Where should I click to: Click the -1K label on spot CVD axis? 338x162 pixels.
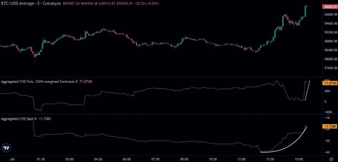tap(327, 117)
